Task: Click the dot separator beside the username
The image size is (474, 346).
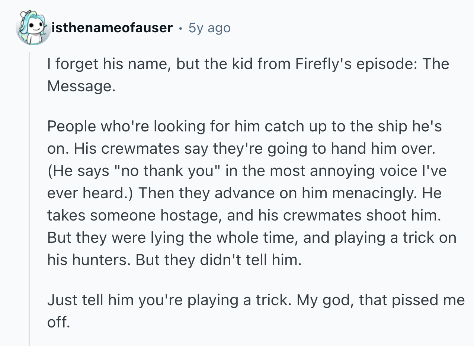Action: (180, 28)
